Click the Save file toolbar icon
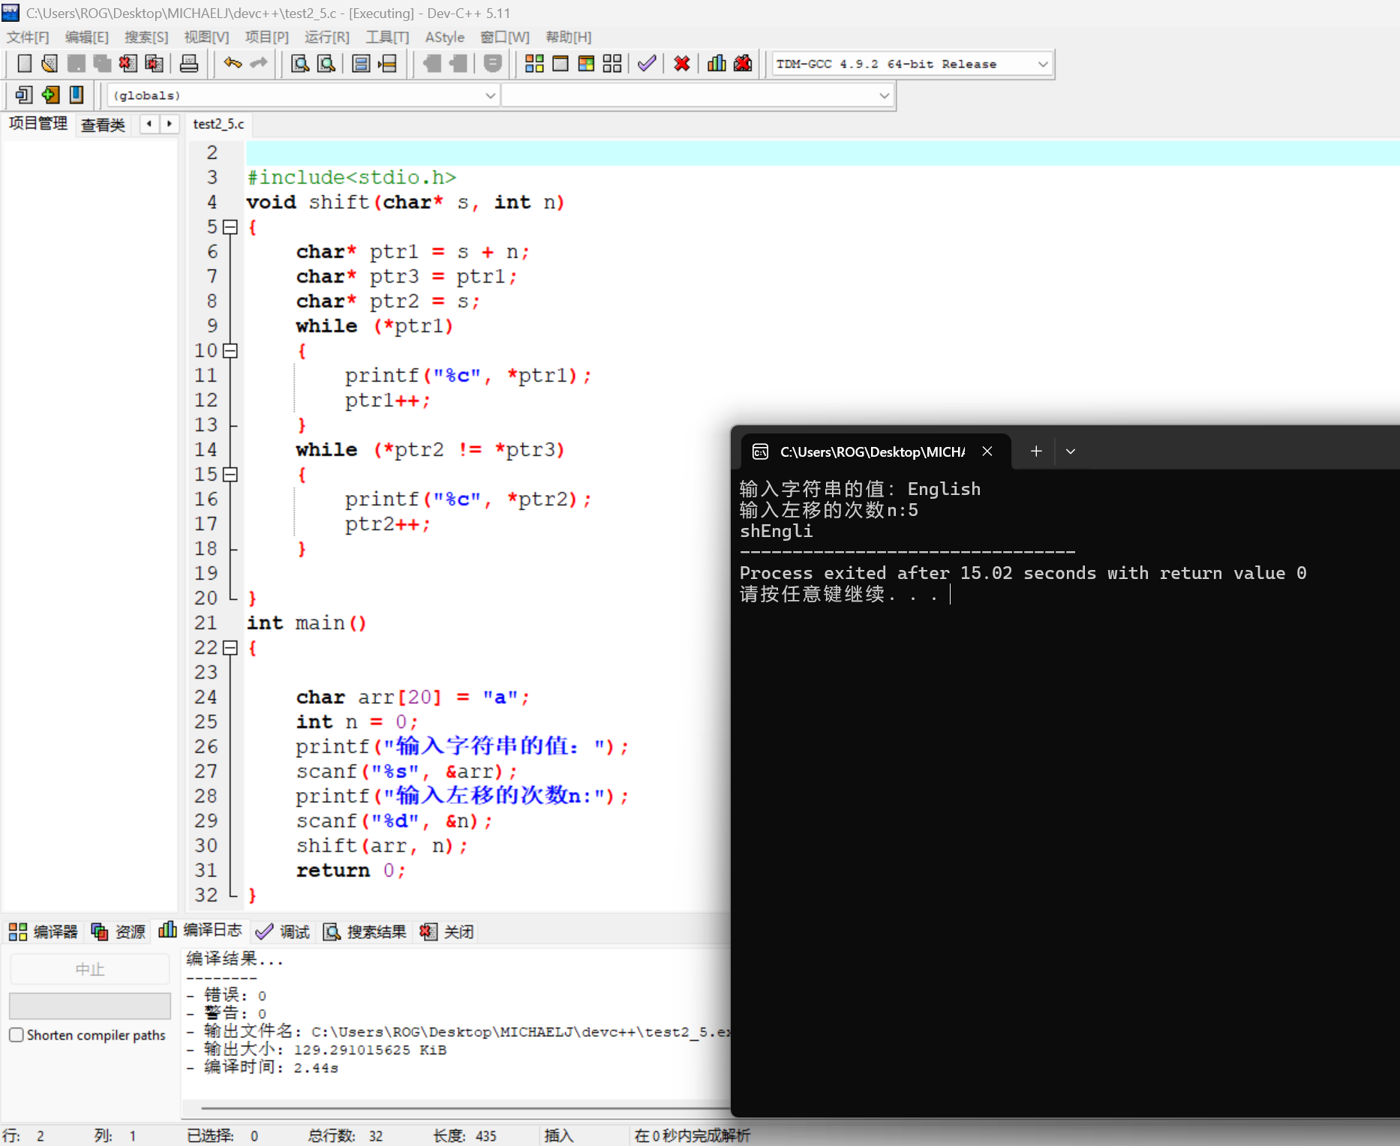The image size is (1400, 1146). click(x=76, y=64)
